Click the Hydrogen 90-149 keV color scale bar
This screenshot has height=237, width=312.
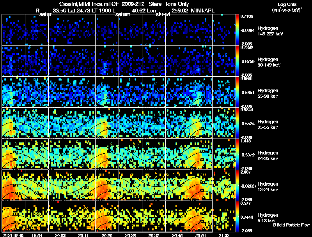coord(237,61)
